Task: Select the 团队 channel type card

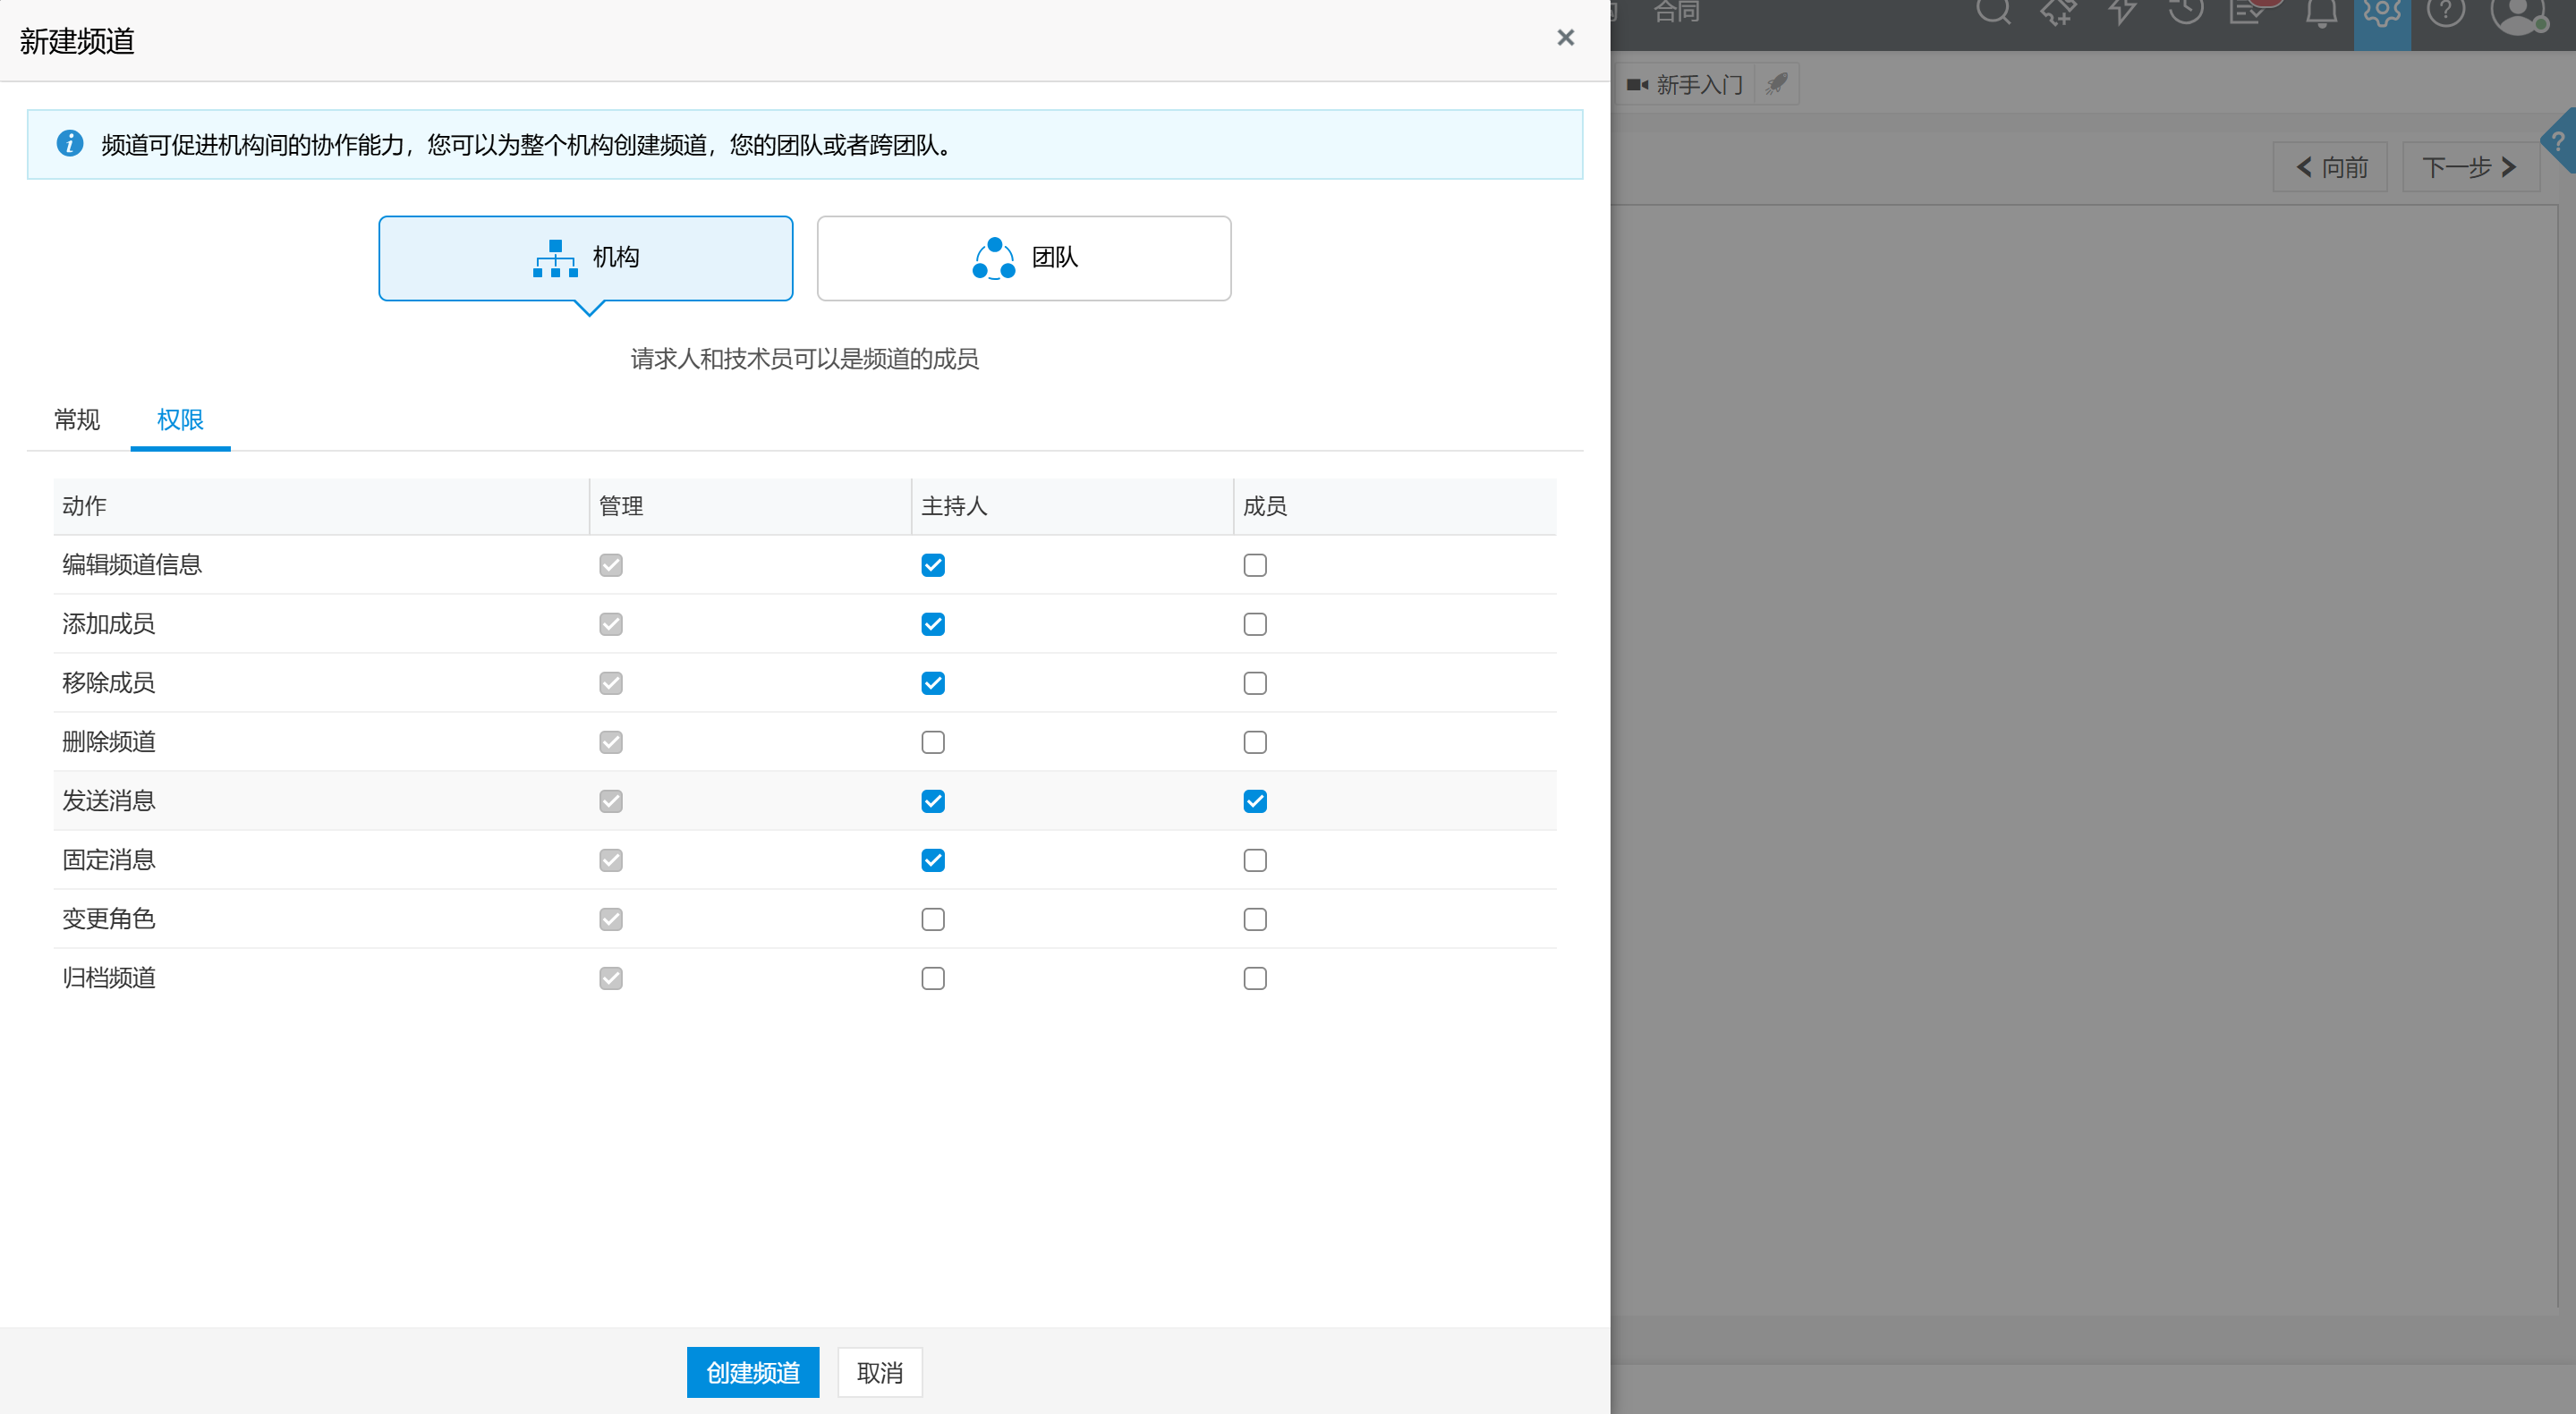Action: point(1023,258)
